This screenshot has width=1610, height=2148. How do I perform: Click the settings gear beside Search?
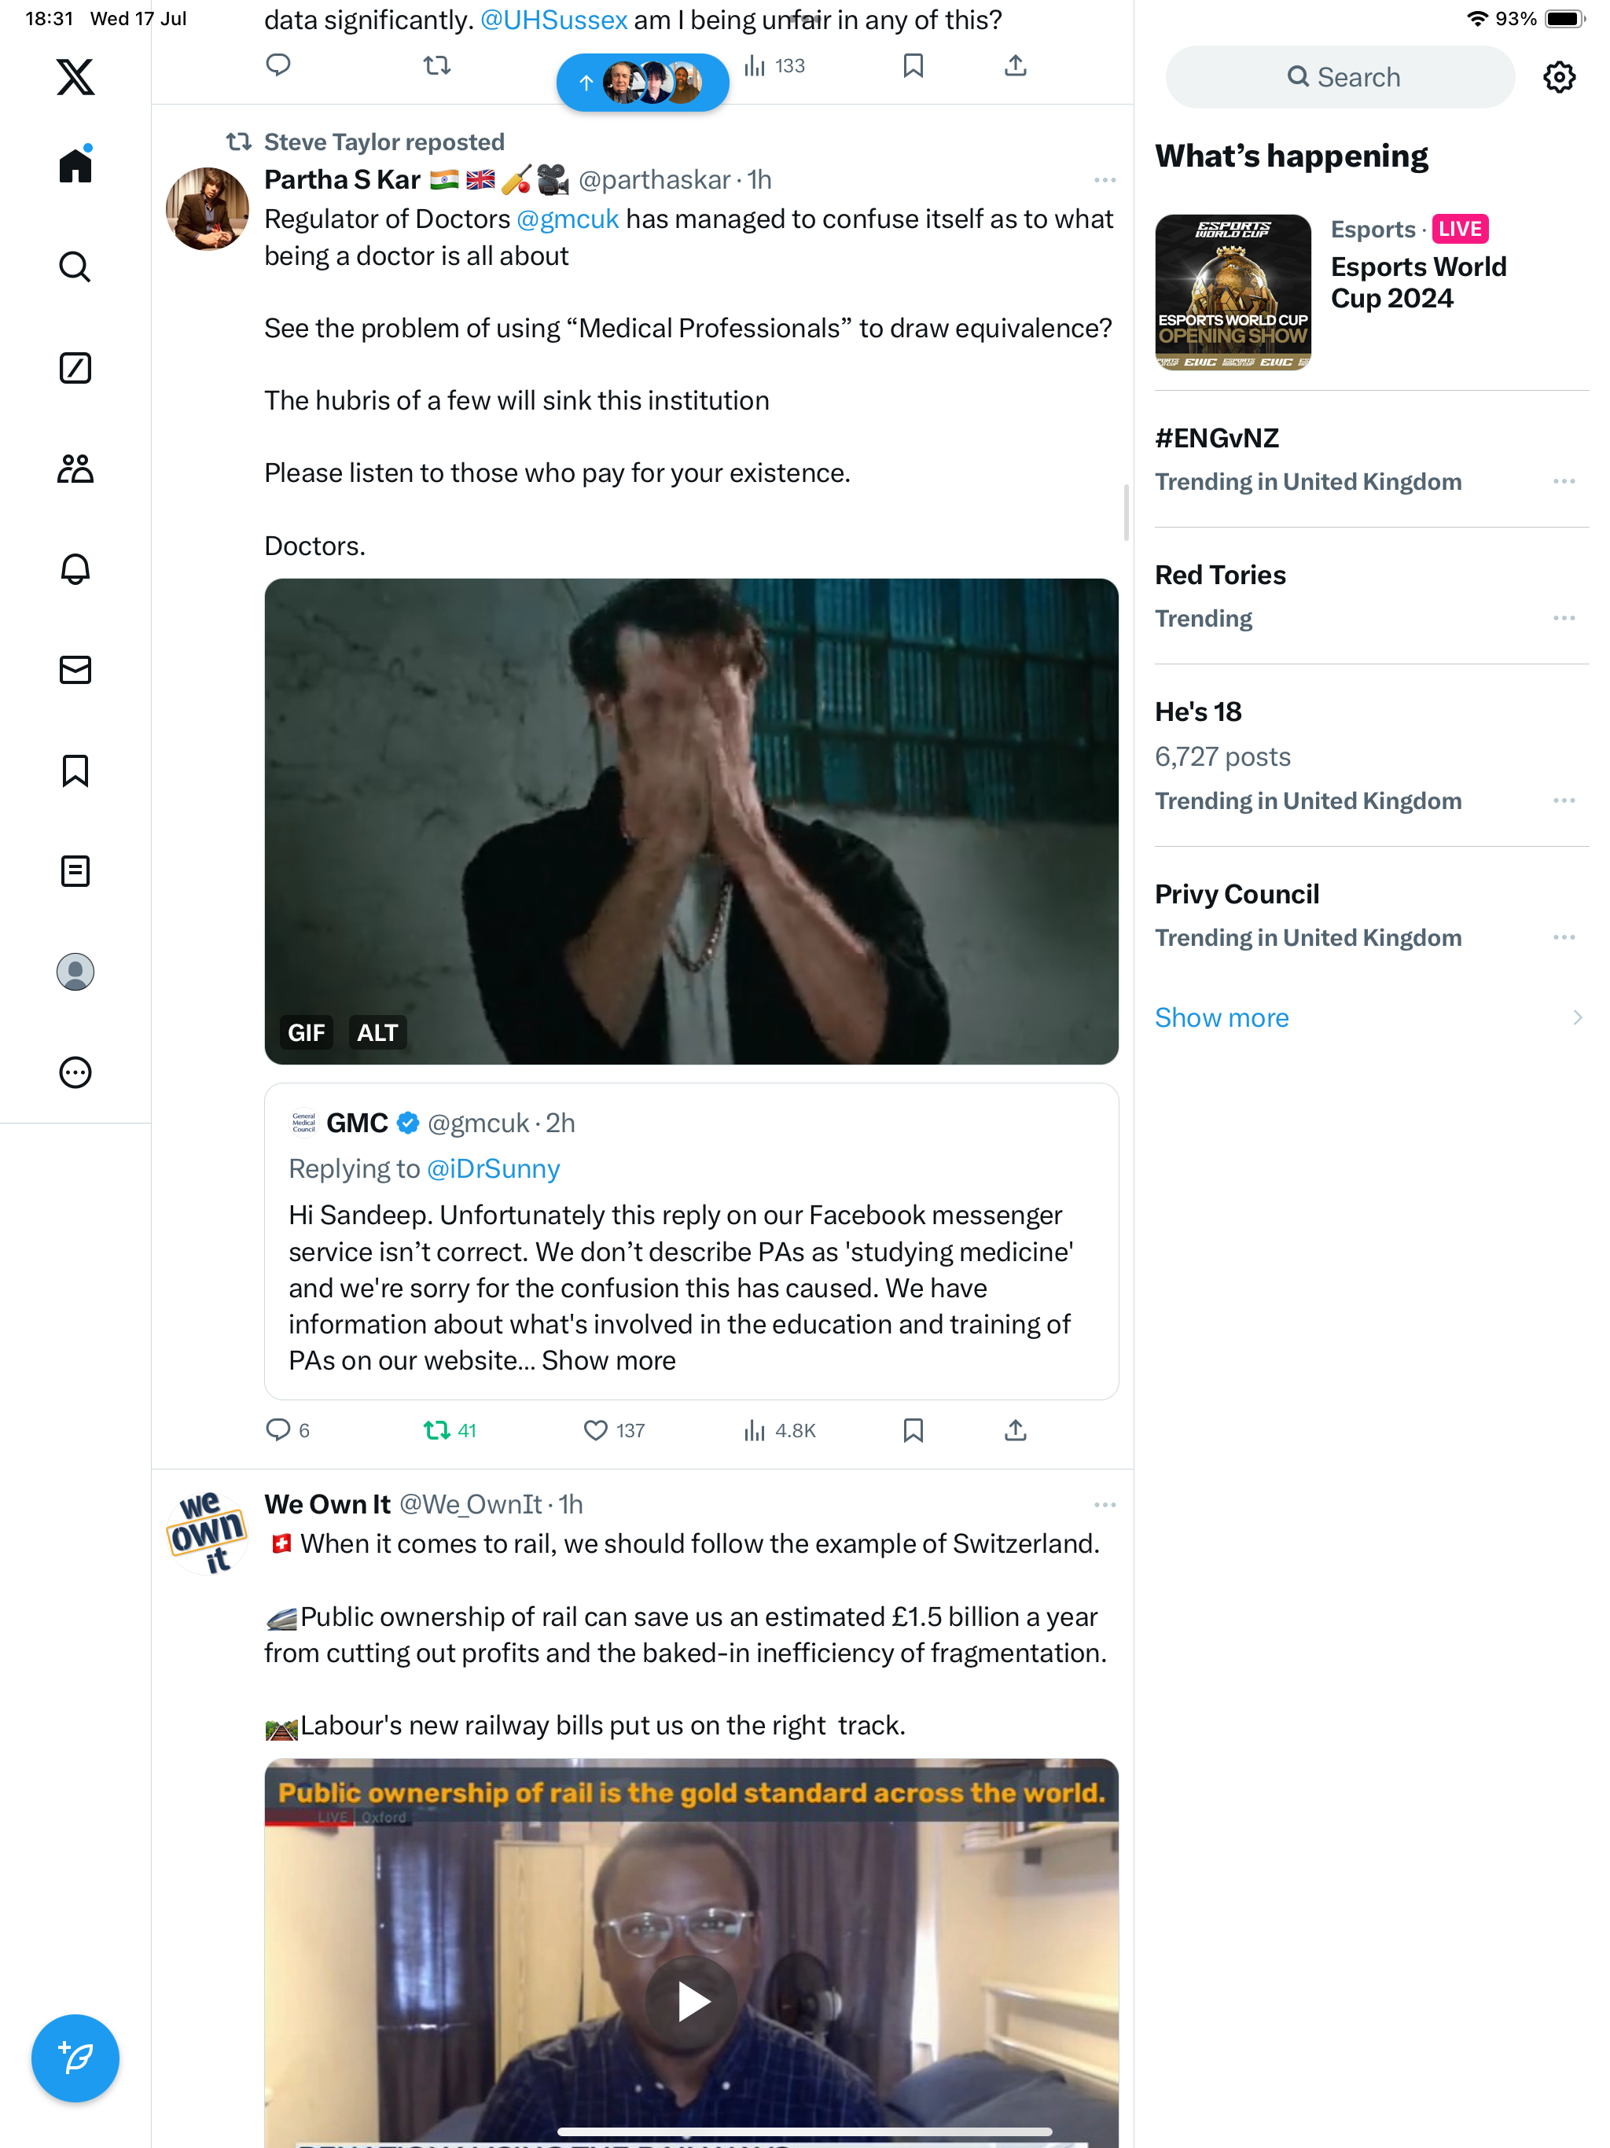(x=1559, y=77)
